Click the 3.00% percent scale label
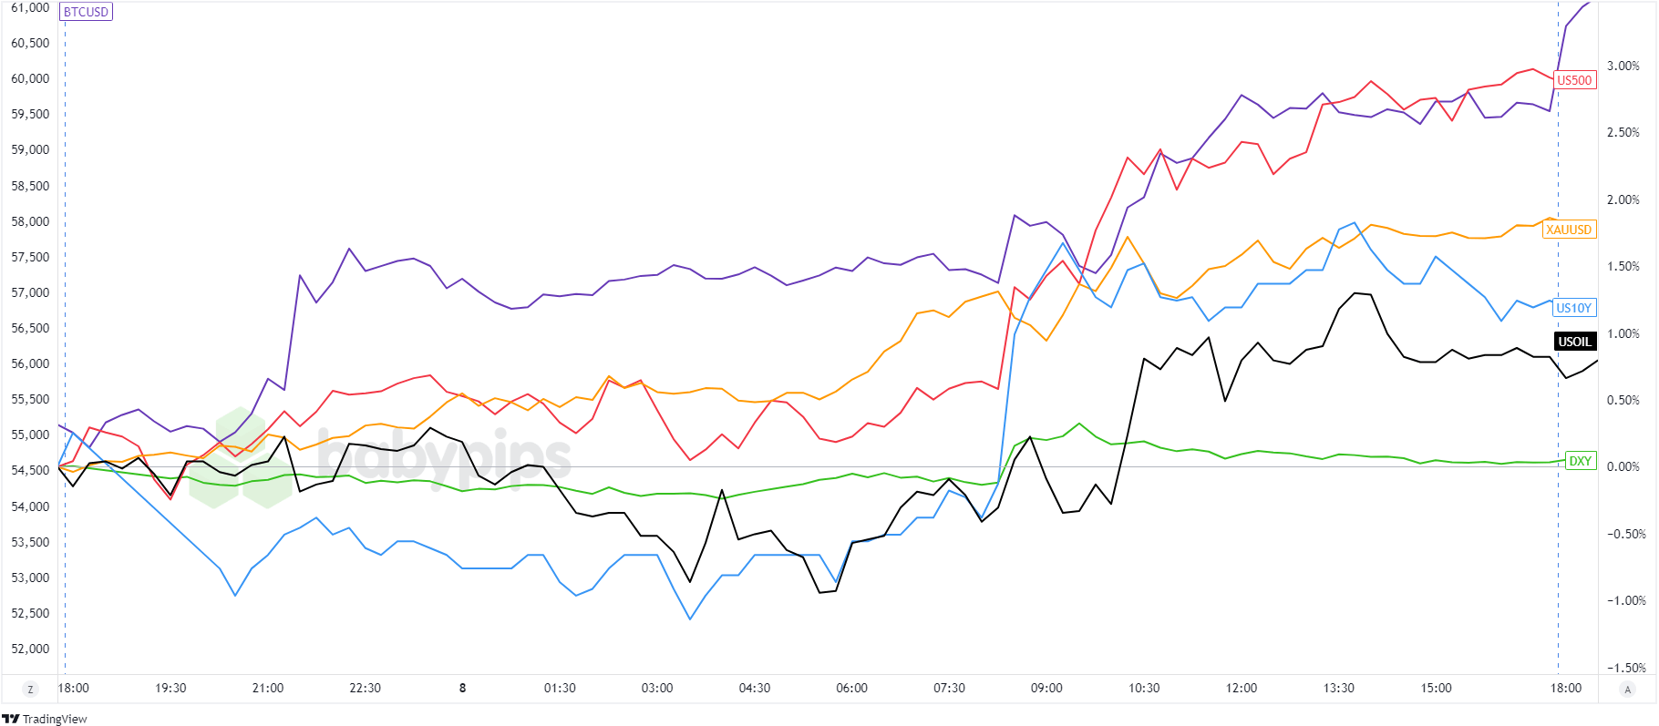This screenshot has height=726, width=1659. 1623,66
